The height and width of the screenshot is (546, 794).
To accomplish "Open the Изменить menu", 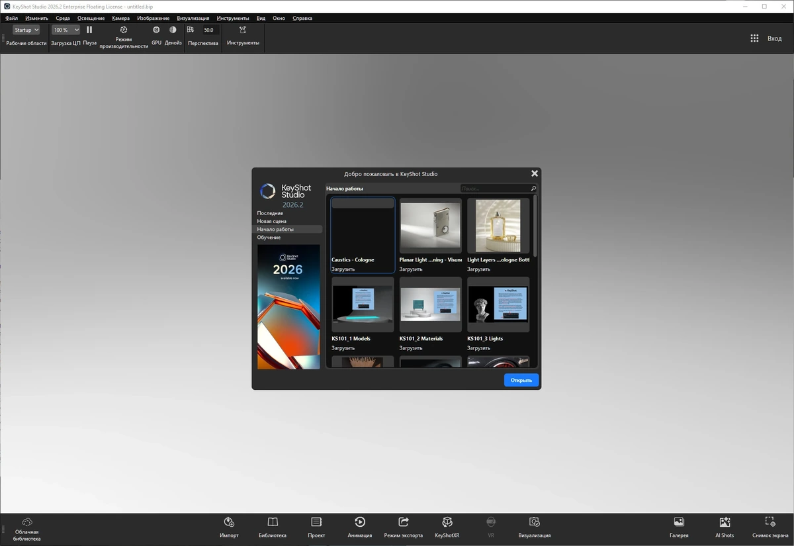I will (36, 18).
